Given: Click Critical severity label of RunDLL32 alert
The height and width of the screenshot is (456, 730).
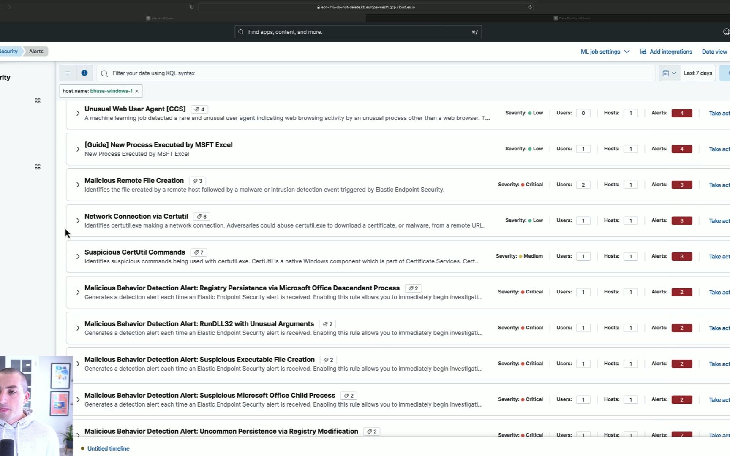Looking at the screenshot, I should (x=534, y=328).
